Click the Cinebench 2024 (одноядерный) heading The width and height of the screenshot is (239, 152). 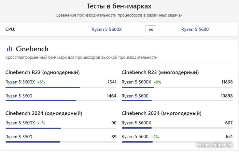[x=44, y=113]
